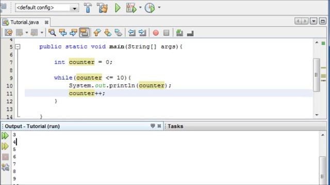Image resolution: width=330 pixels, height=185 pixels.
Task: Run the project with green play button
Action: (118, 8)
